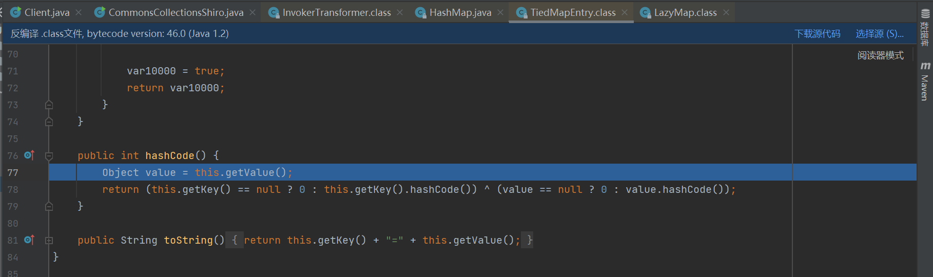Click the decompiled bytecode version 46.0 banner text
This screenshot has height=277, width=933.
(x=120, y=34)
